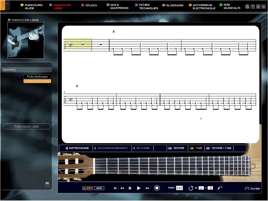Show Score + Tab view
Viewport: 268px width, 201px height.
[x=219, y=148]
